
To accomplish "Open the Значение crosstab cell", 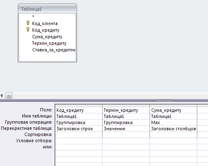I will 126,129.
